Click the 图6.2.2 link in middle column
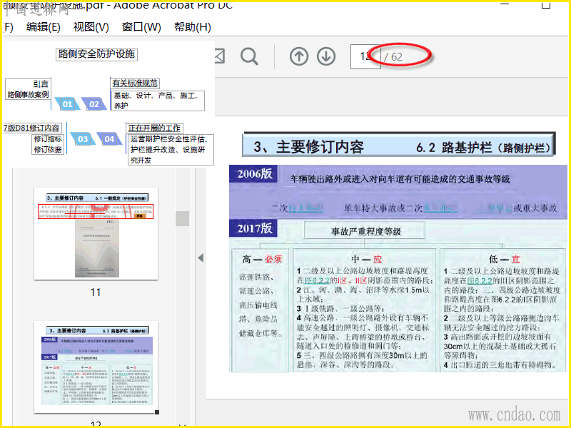The height and width of the screenshot is (428, 571). point(317,280)
